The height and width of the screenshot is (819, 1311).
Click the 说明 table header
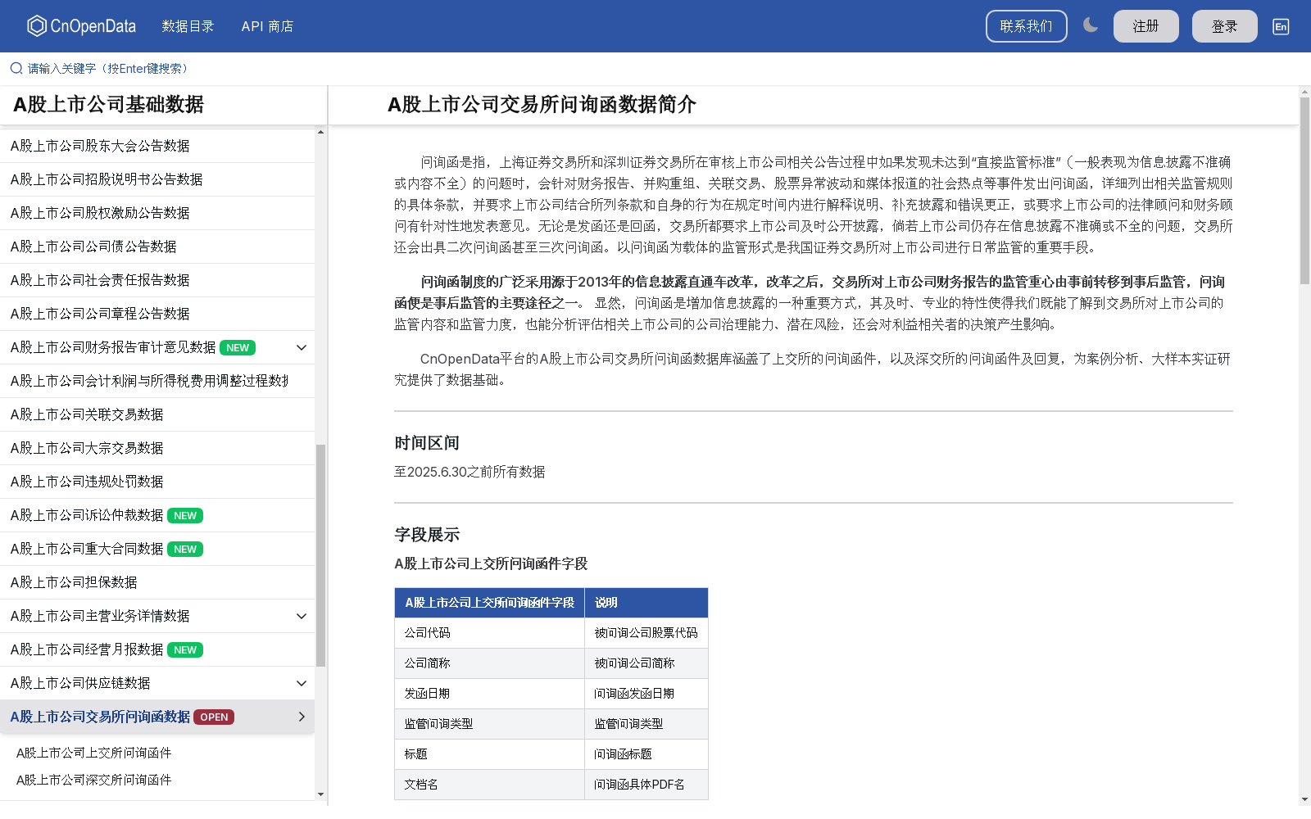(646, 603)
